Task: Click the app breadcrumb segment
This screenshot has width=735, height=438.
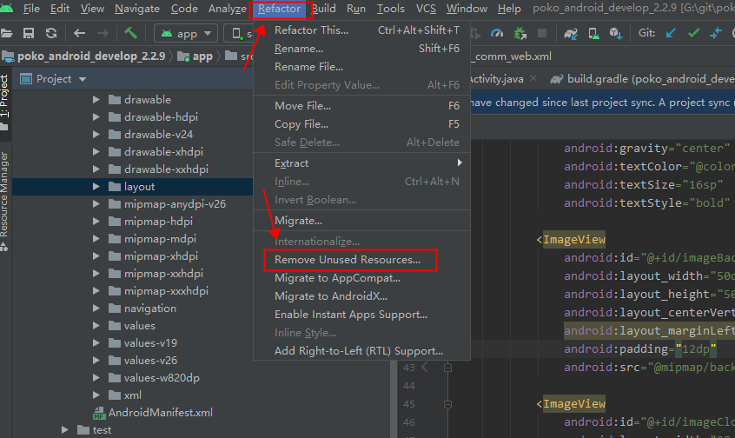Action: pos(196,56)
